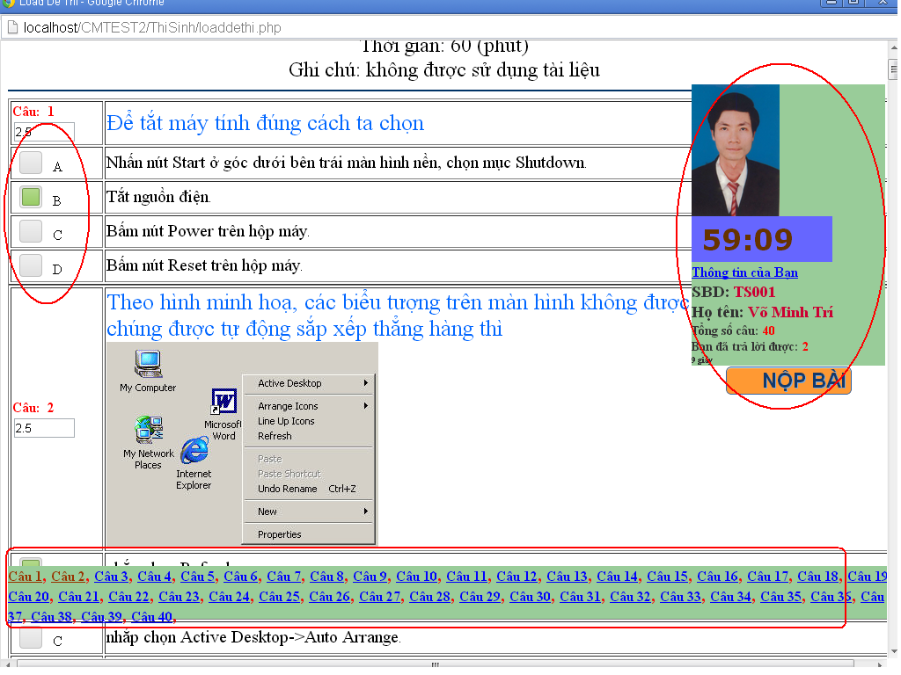Jump to Câu 12 question
The height and width of the screenshot is (675, 901).
point(516,577)
